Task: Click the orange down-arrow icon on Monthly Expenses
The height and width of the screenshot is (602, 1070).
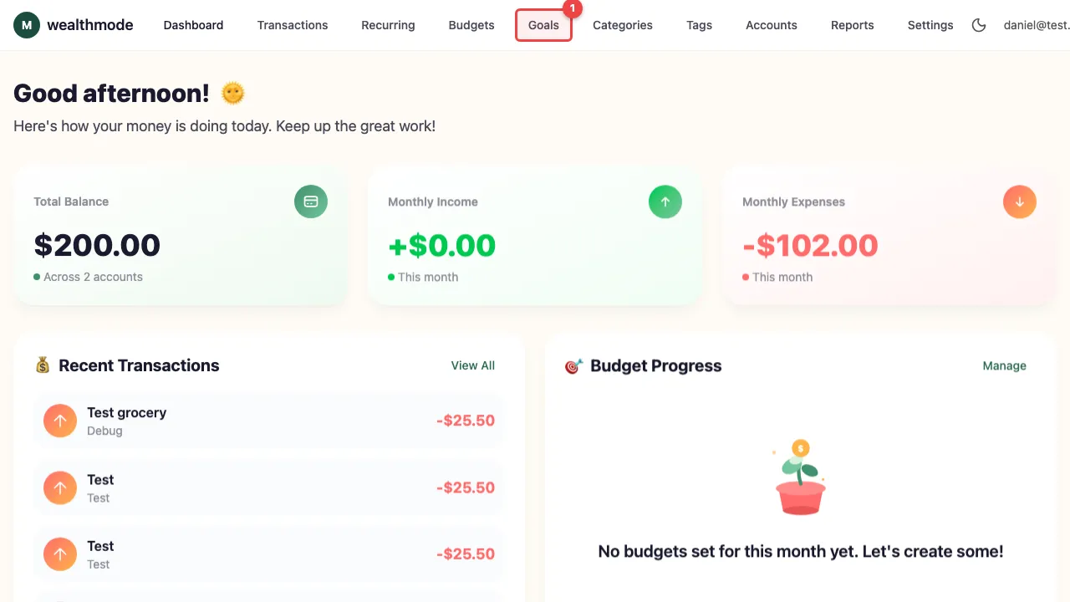Action: 1019,202
